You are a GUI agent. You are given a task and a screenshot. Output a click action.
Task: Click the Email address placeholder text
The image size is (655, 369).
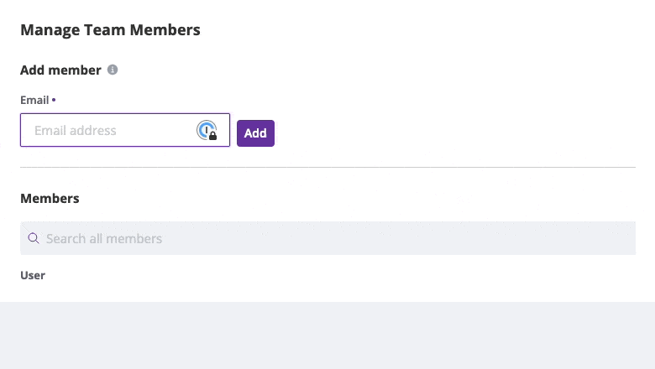click(76, 131)
